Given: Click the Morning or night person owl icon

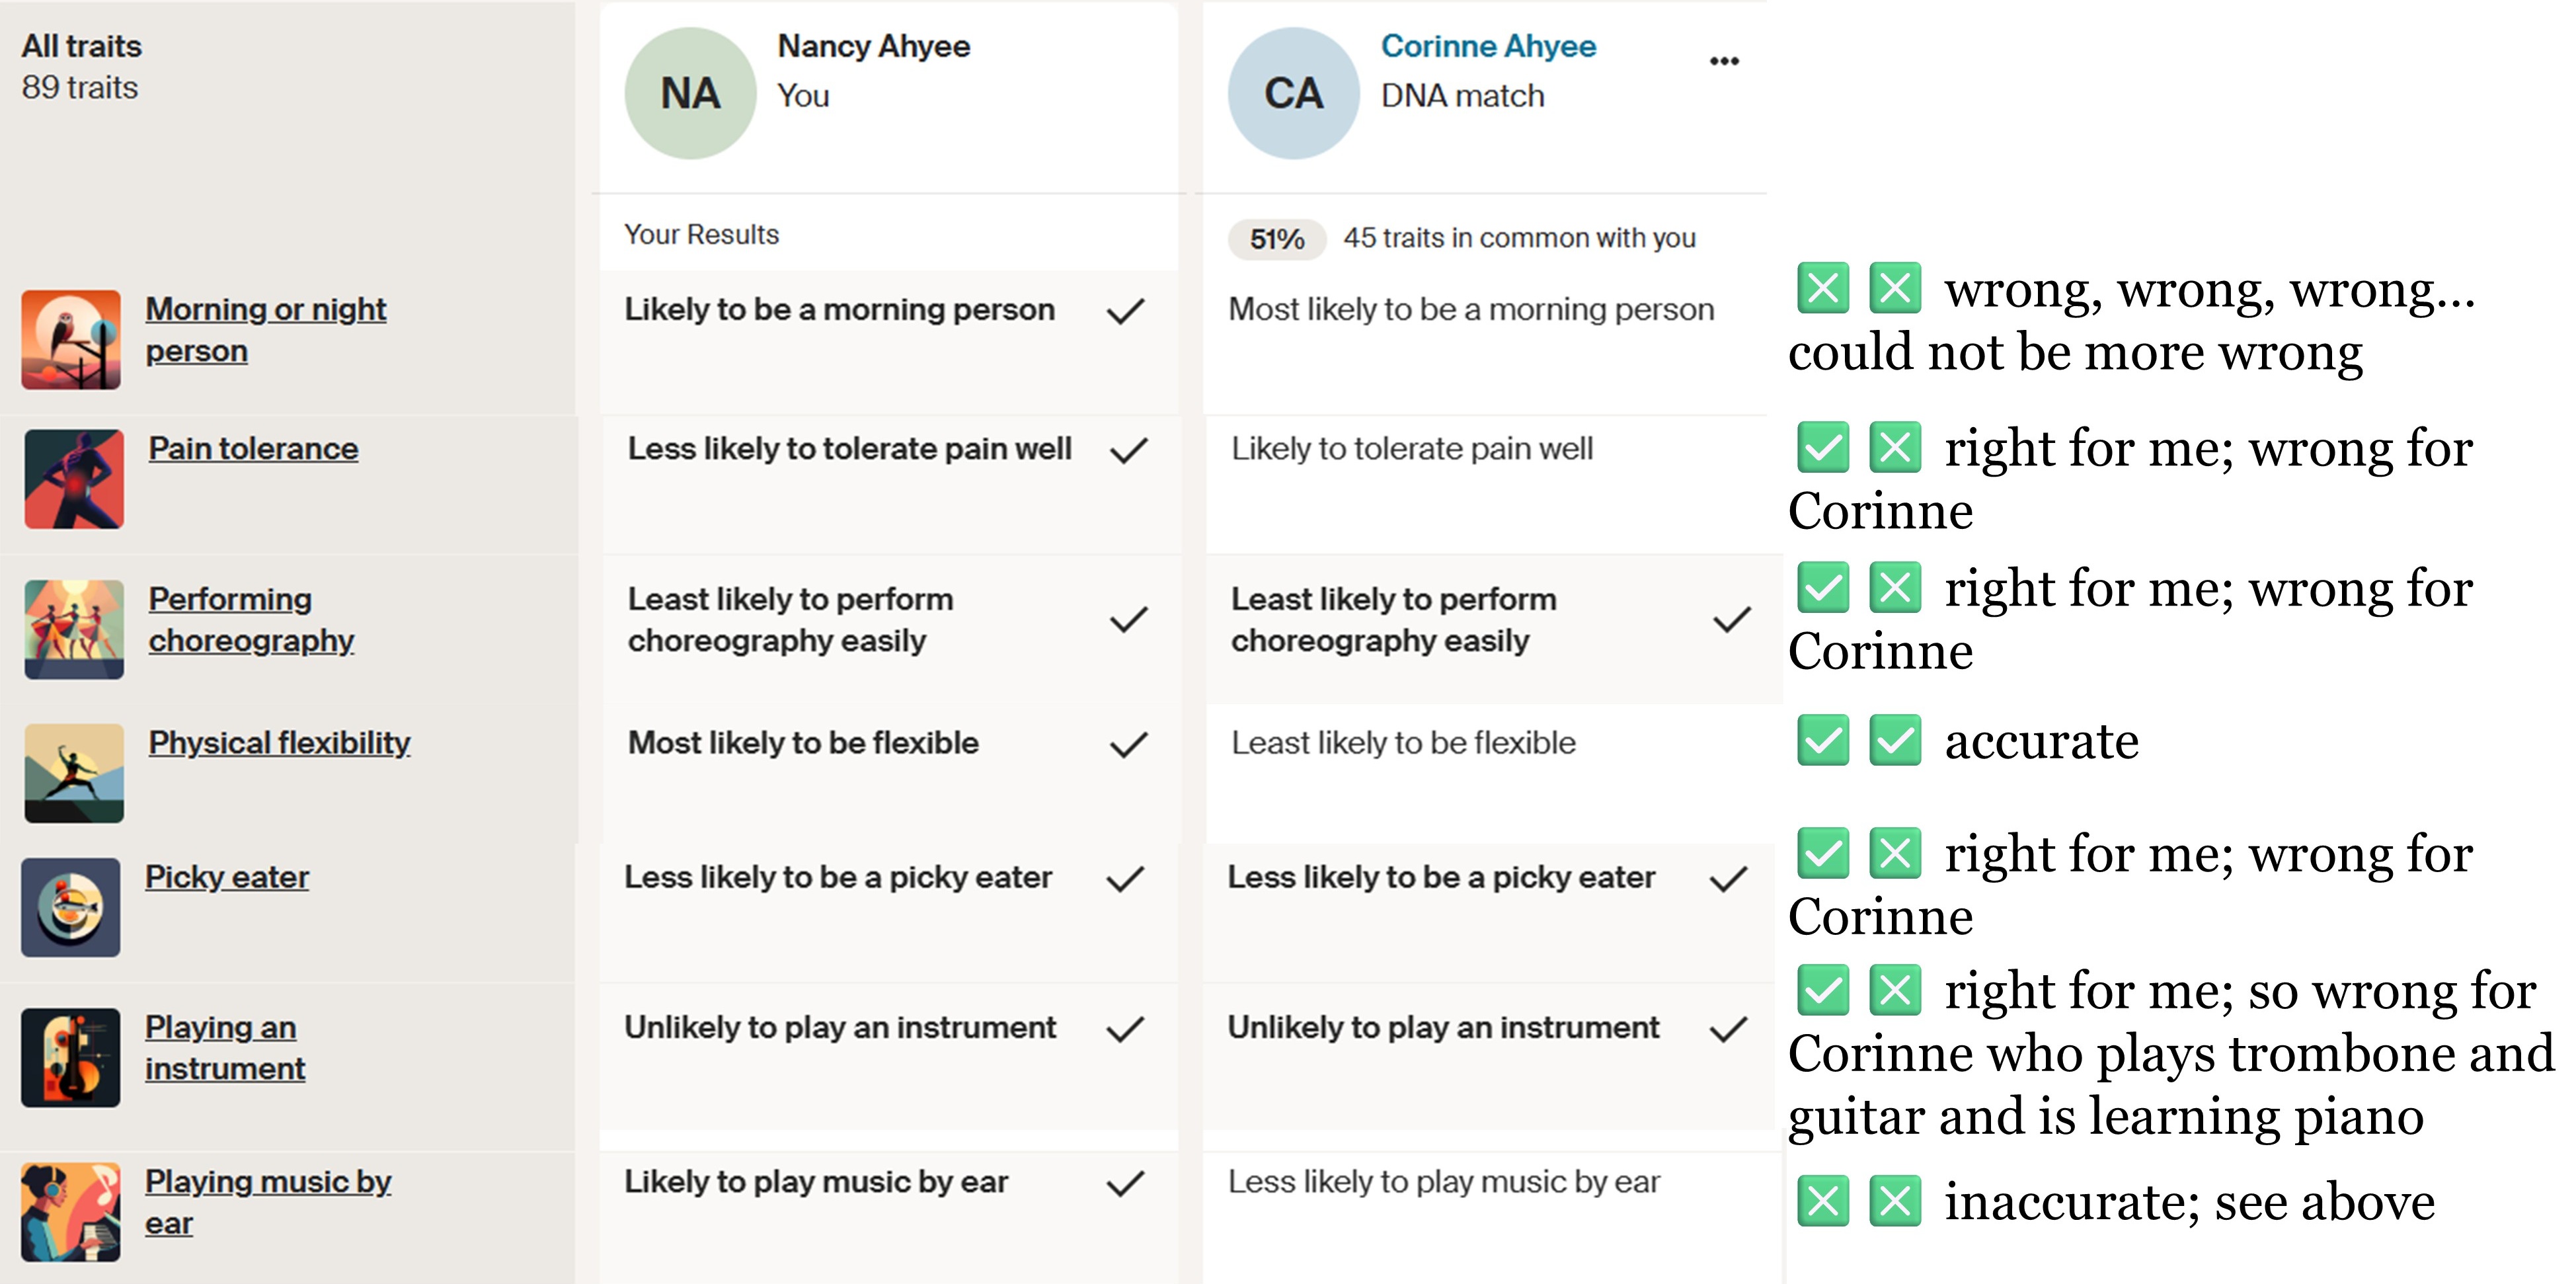Looking at the screenshot, I should [71, 339].
